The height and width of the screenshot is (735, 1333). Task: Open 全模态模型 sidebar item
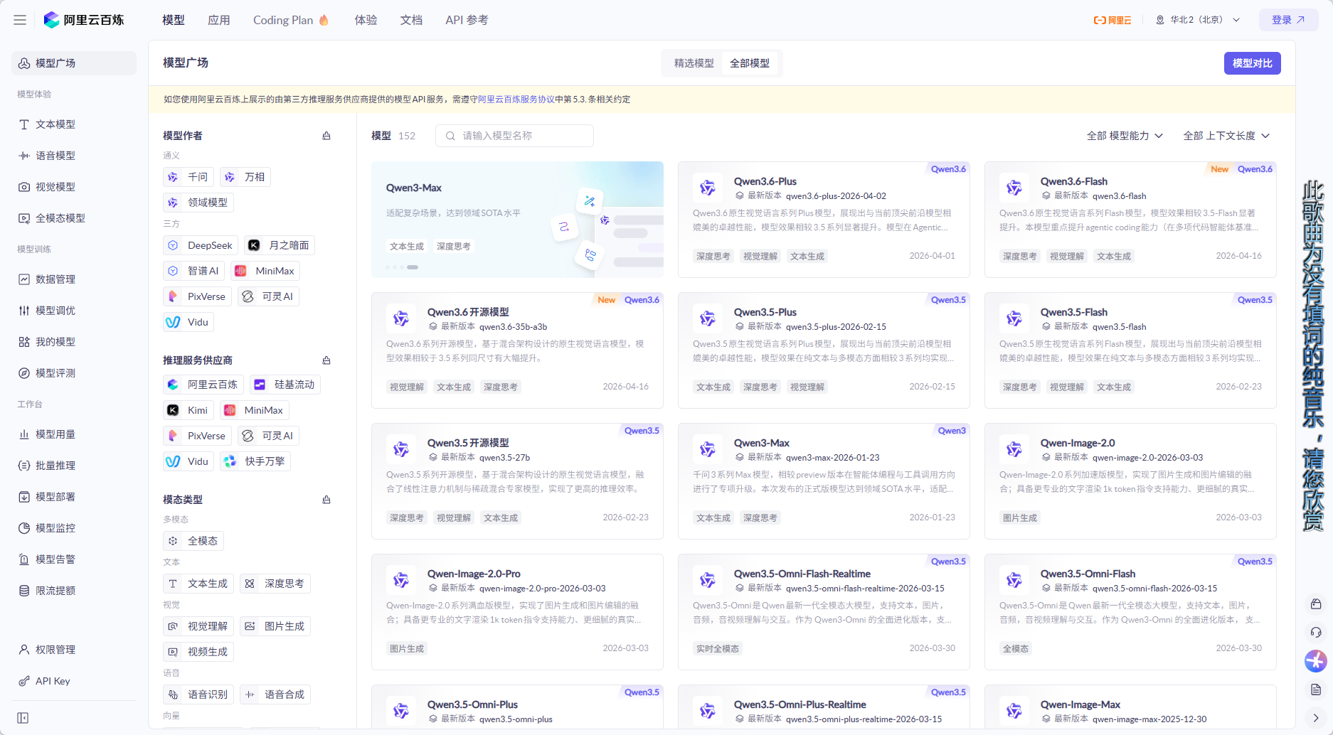tap(74, 218)
